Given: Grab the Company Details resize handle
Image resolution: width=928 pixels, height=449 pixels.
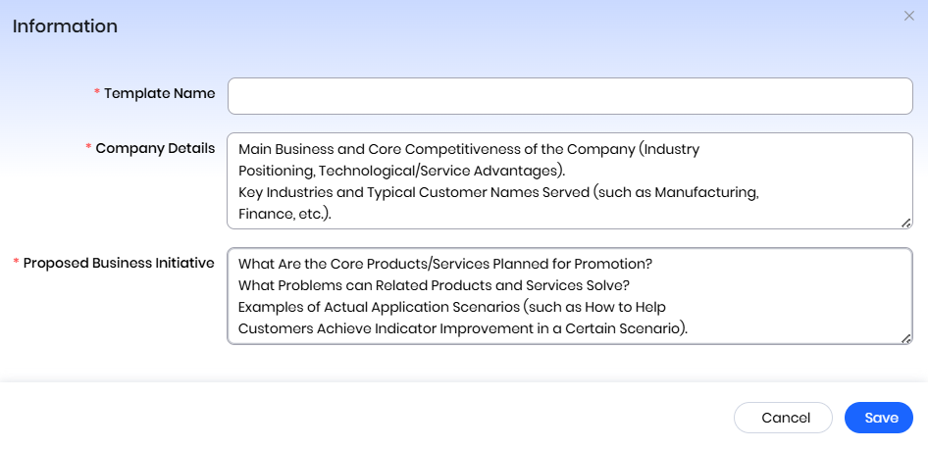Looking at the screenshot, I should [906, 223].
